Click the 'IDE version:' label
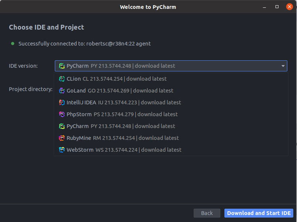 23,66
